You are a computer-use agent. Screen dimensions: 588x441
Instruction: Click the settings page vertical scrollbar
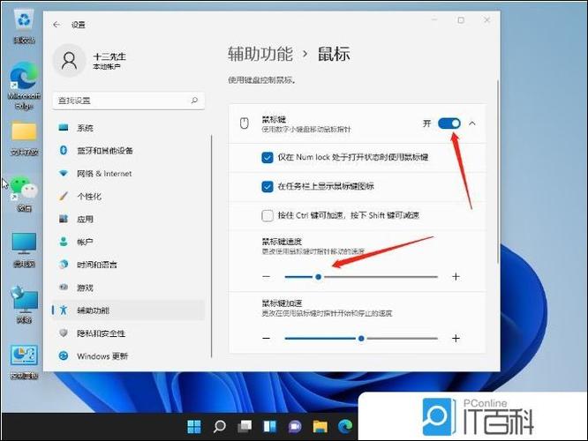pos(498,171)
